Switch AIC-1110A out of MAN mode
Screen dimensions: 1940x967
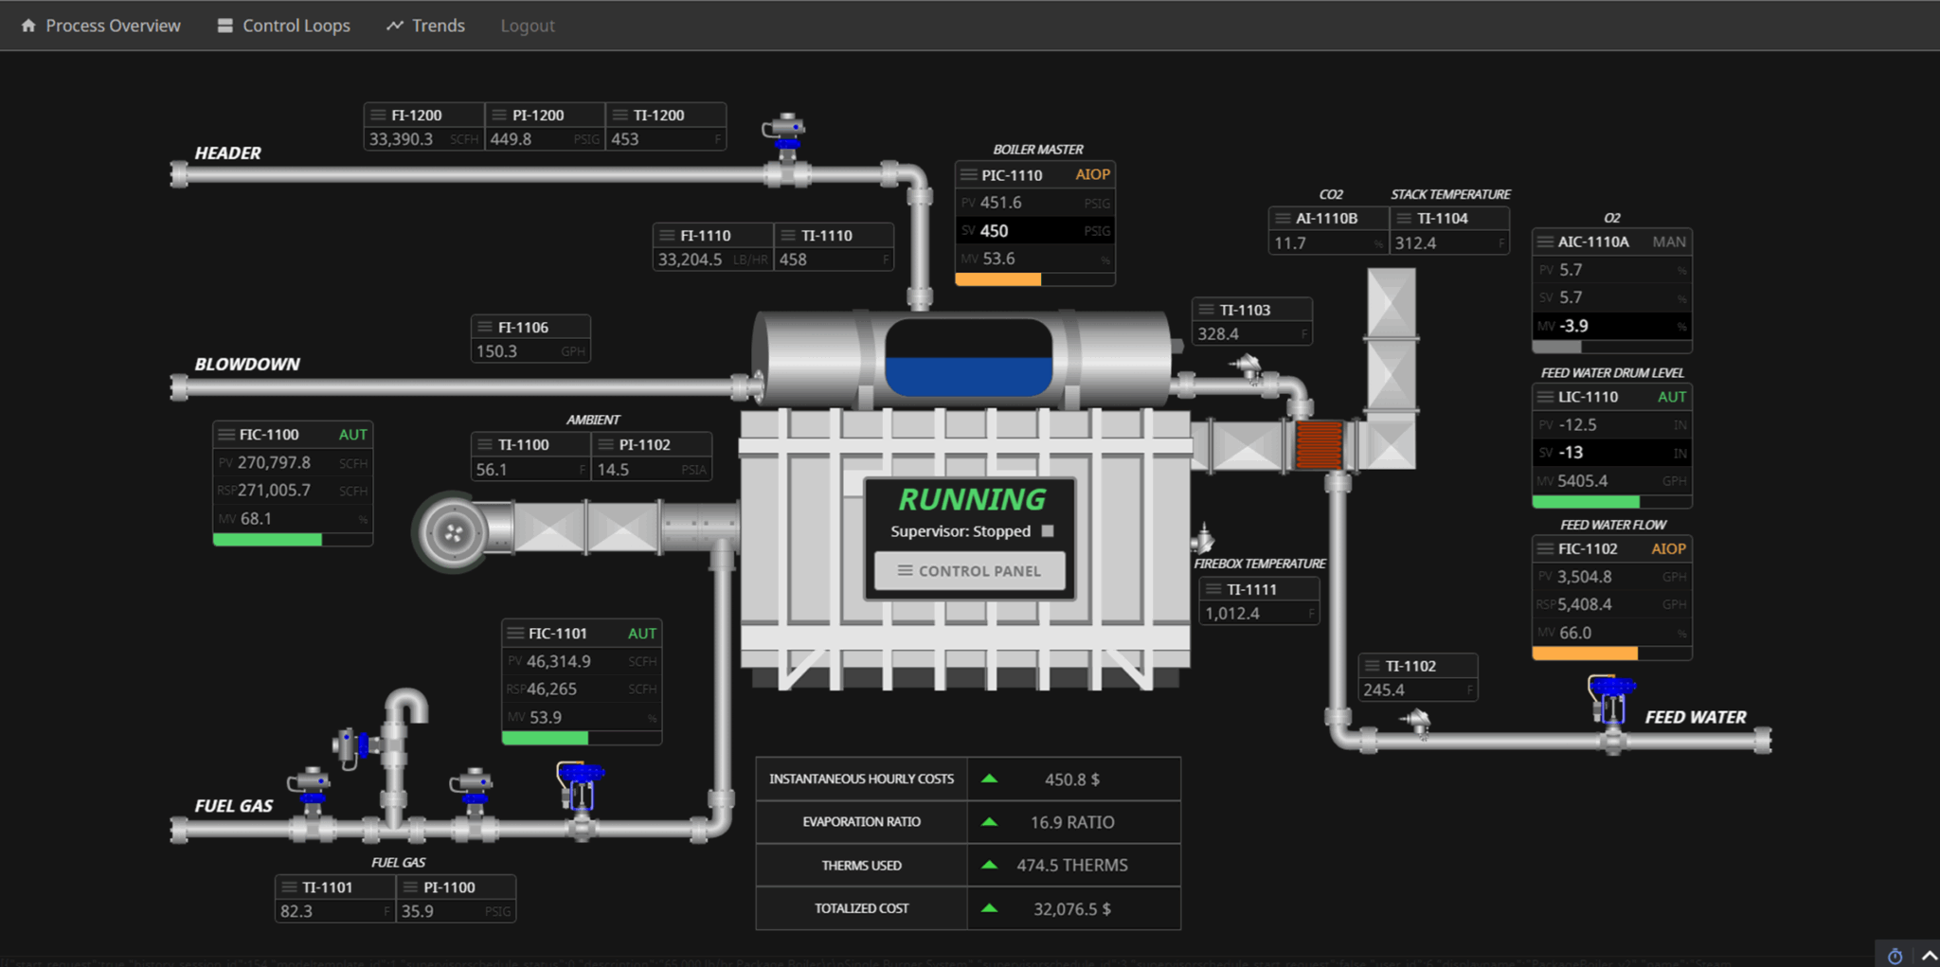1671,242
